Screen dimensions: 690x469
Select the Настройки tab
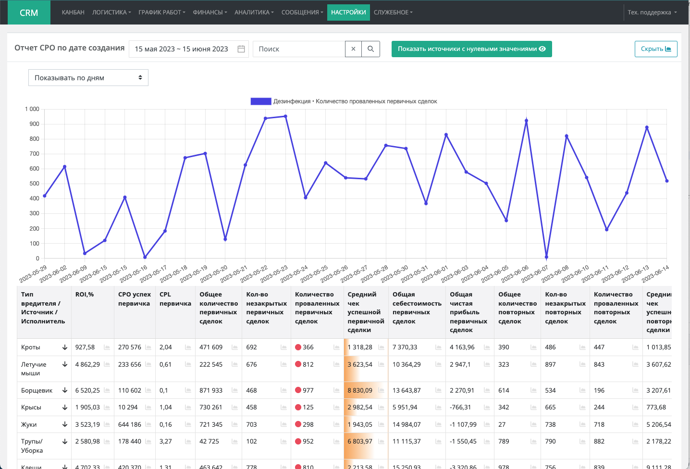coord(348,12)
